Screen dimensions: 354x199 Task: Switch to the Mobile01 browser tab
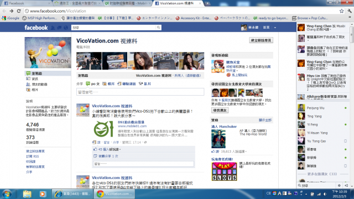128,3
